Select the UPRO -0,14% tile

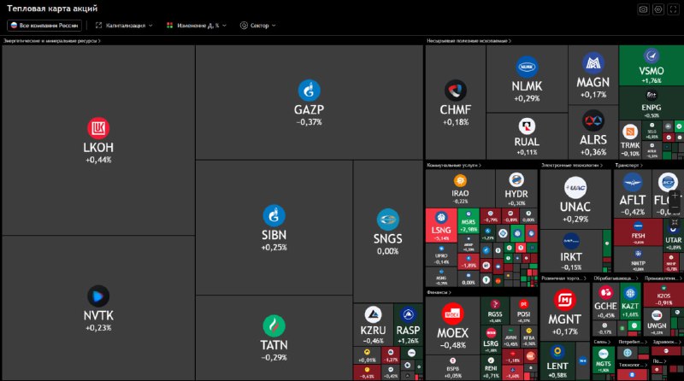441,255
